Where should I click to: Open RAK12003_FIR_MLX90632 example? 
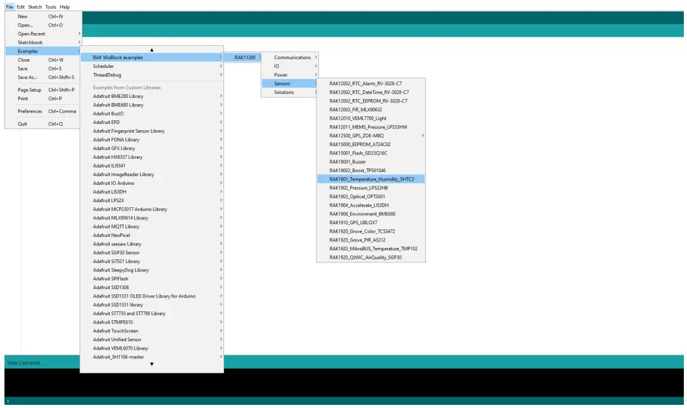coord(371,109)
